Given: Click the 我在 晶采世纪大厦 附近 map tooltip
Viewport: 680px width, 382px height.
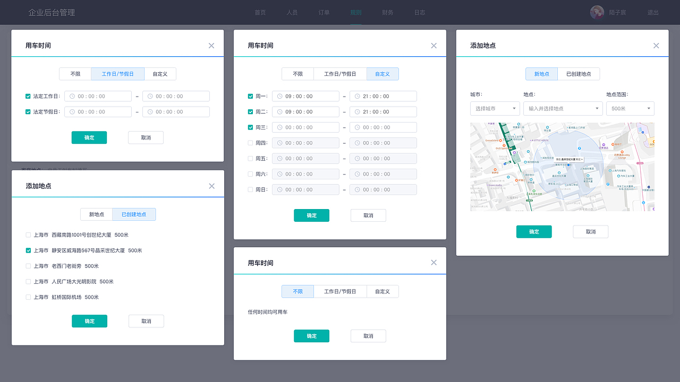Looking at the screenshot, I should (569, 159).
